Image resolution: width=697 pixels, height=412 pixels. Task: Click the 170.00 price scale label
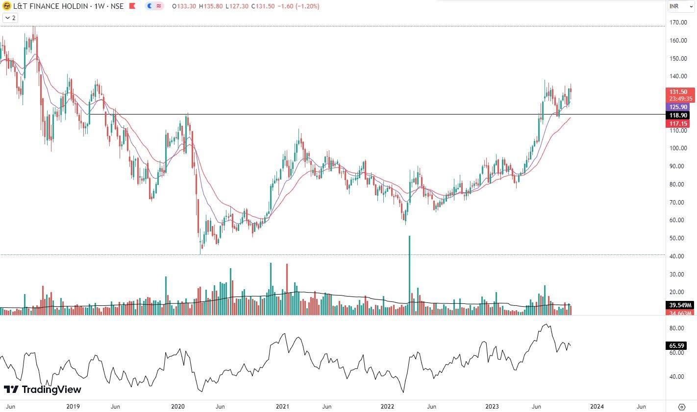pyautogui.click(x=678, y=23)
